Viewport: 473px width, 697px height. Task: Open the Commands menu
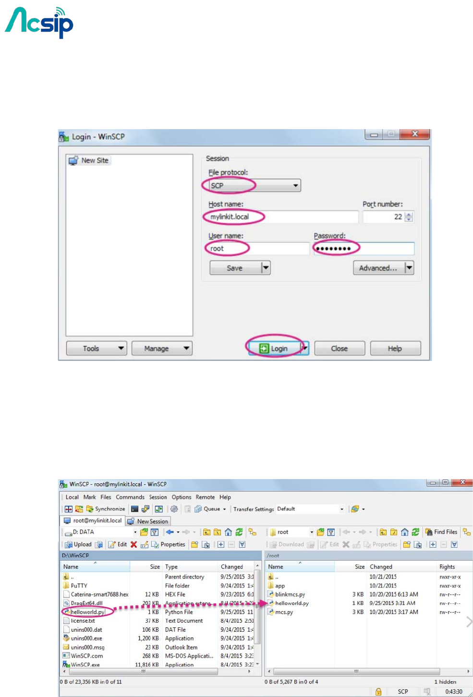(x=130, y=497)
